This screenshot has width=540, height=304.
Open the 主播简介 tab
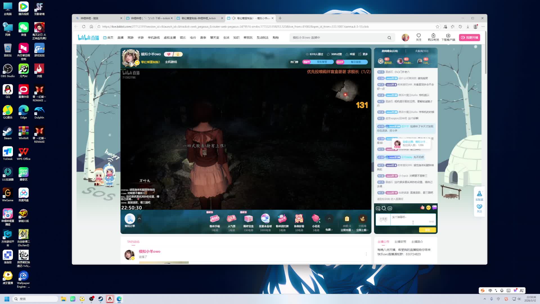417,242
